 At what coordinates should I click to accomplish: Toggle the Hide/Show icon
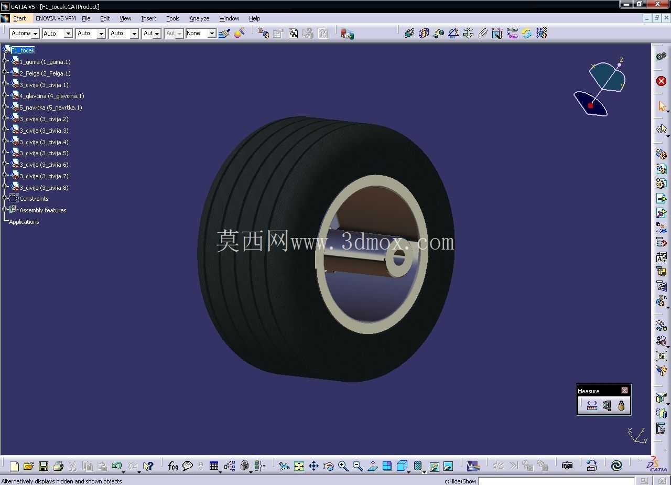tap(434, 466)
